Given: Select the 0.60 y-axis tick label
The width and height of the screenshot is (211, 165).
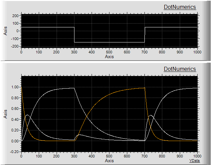Looking at the screenshot, I should pos(15,109).
